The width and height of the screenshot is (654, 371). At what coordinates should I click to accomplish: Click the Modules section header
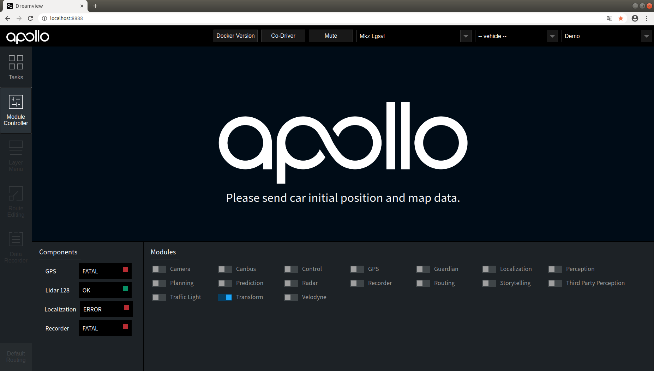tap(163, 252)
